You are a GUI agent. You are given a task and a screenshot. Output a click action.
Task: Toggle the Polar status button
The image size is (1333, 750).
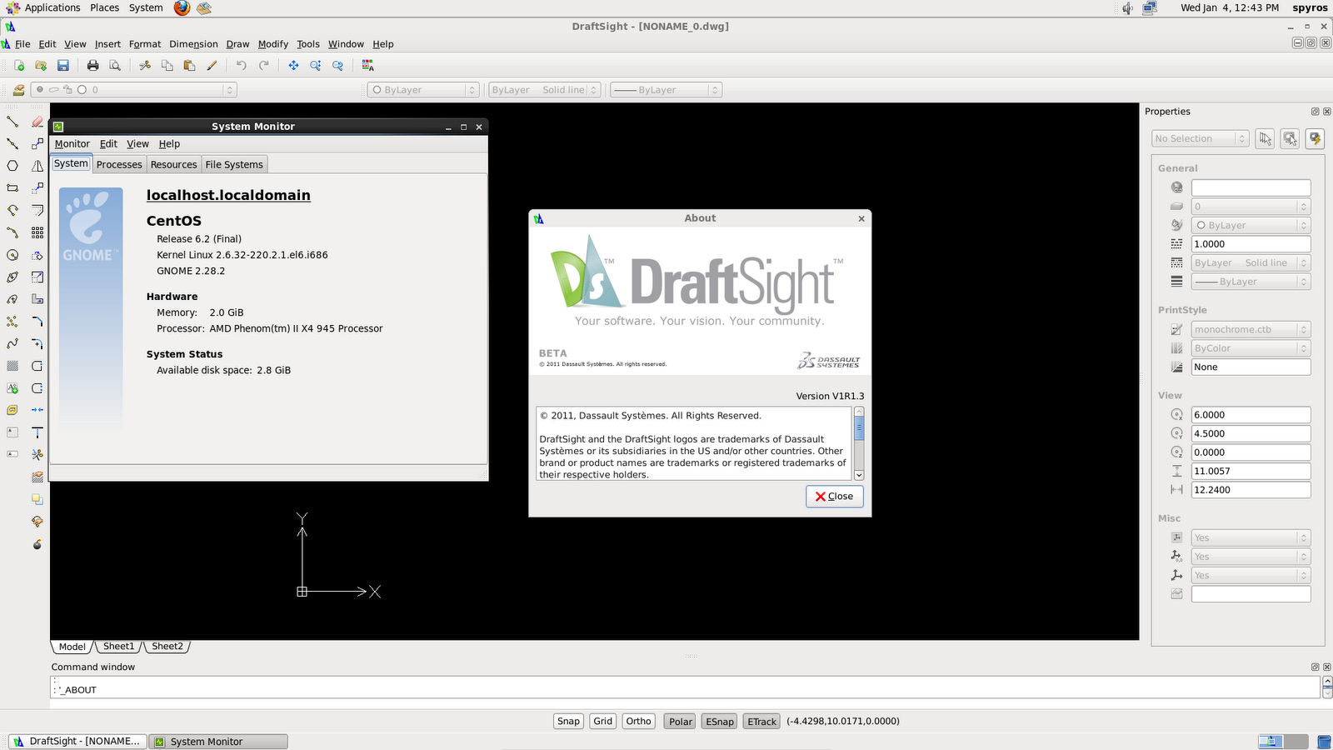point(681,722)
